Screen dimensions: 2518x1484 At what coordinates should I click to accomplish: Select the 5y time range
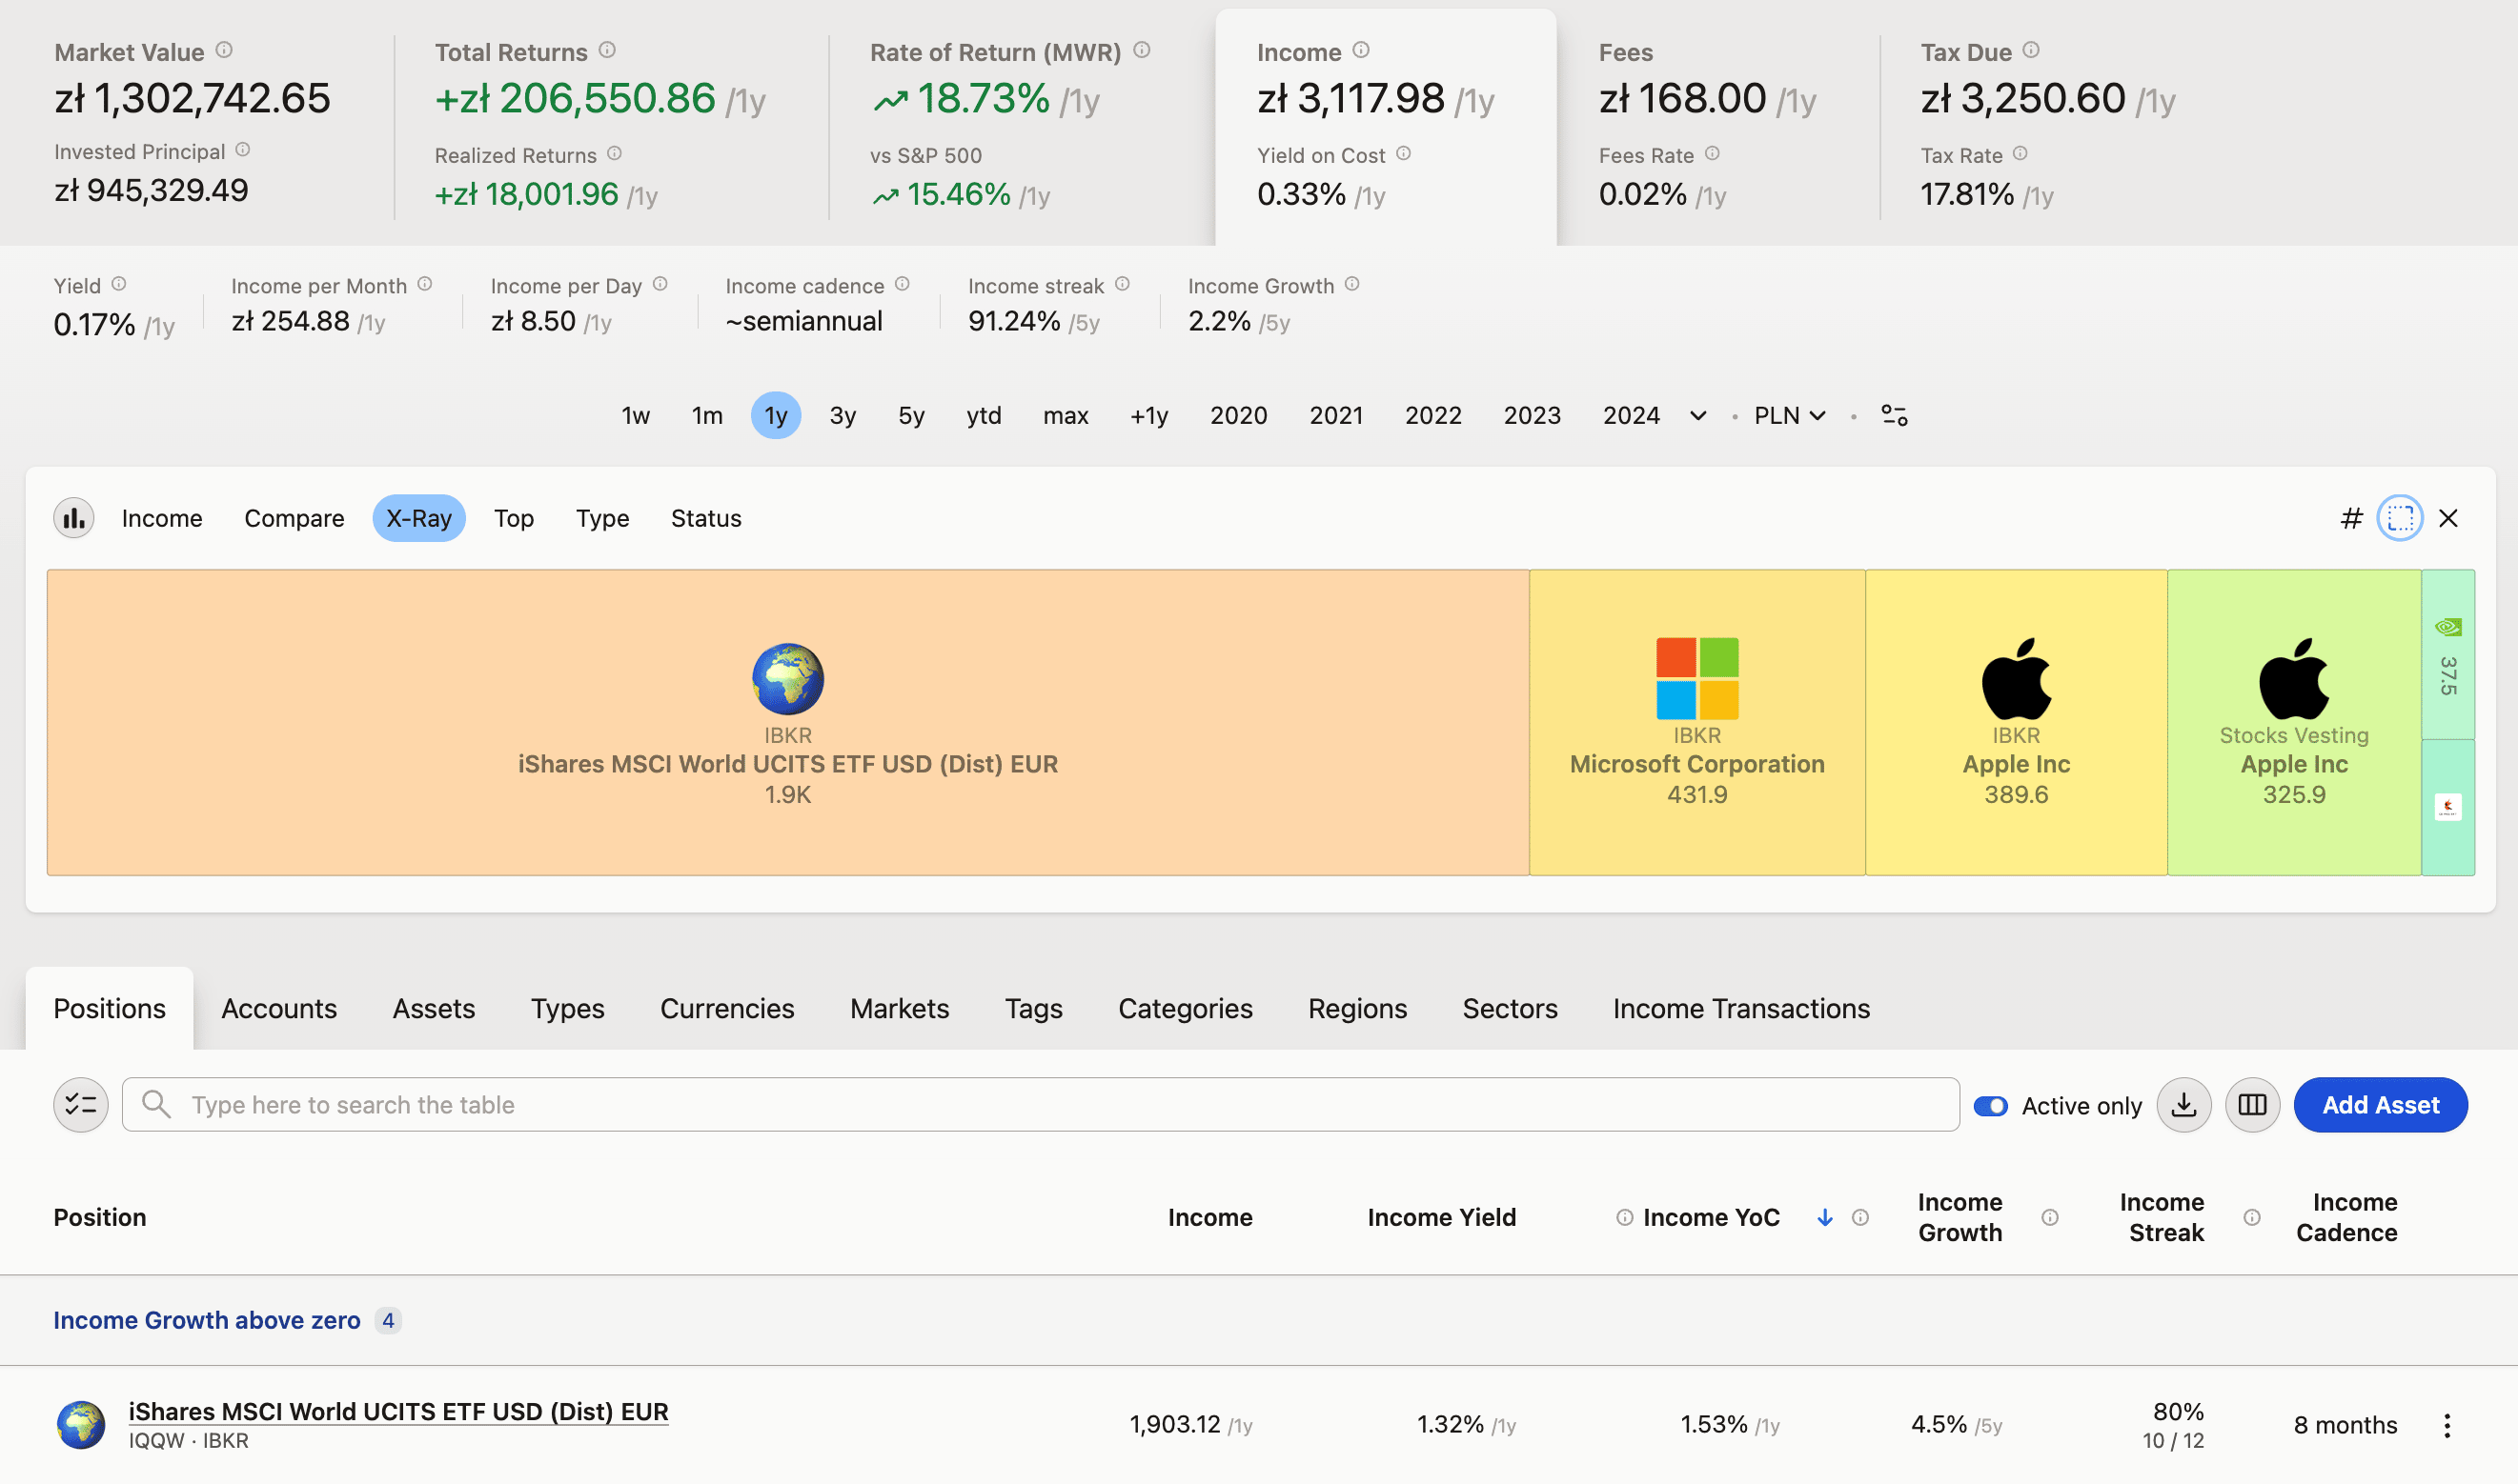tap(911, 415)
